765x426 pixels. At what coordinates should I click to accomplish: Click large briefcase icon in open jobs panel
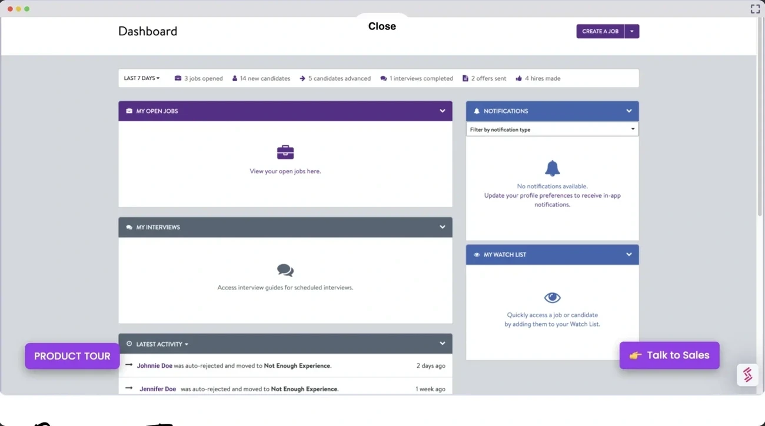tap(285, 152)
